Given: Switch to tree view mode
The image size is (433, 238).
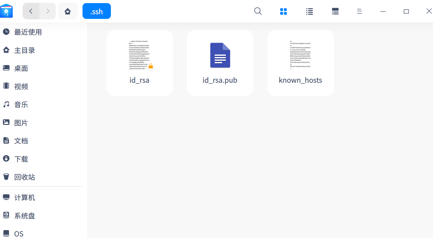Looking at the screenshot, I should click(335, 11).
